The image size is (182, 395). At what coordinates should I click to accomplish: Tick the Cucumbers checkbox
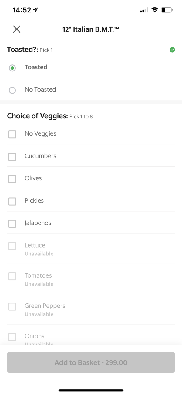12,157
